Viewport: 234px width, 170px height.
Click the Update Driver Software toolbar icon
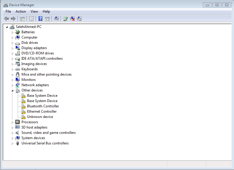(x=66, y=19)
